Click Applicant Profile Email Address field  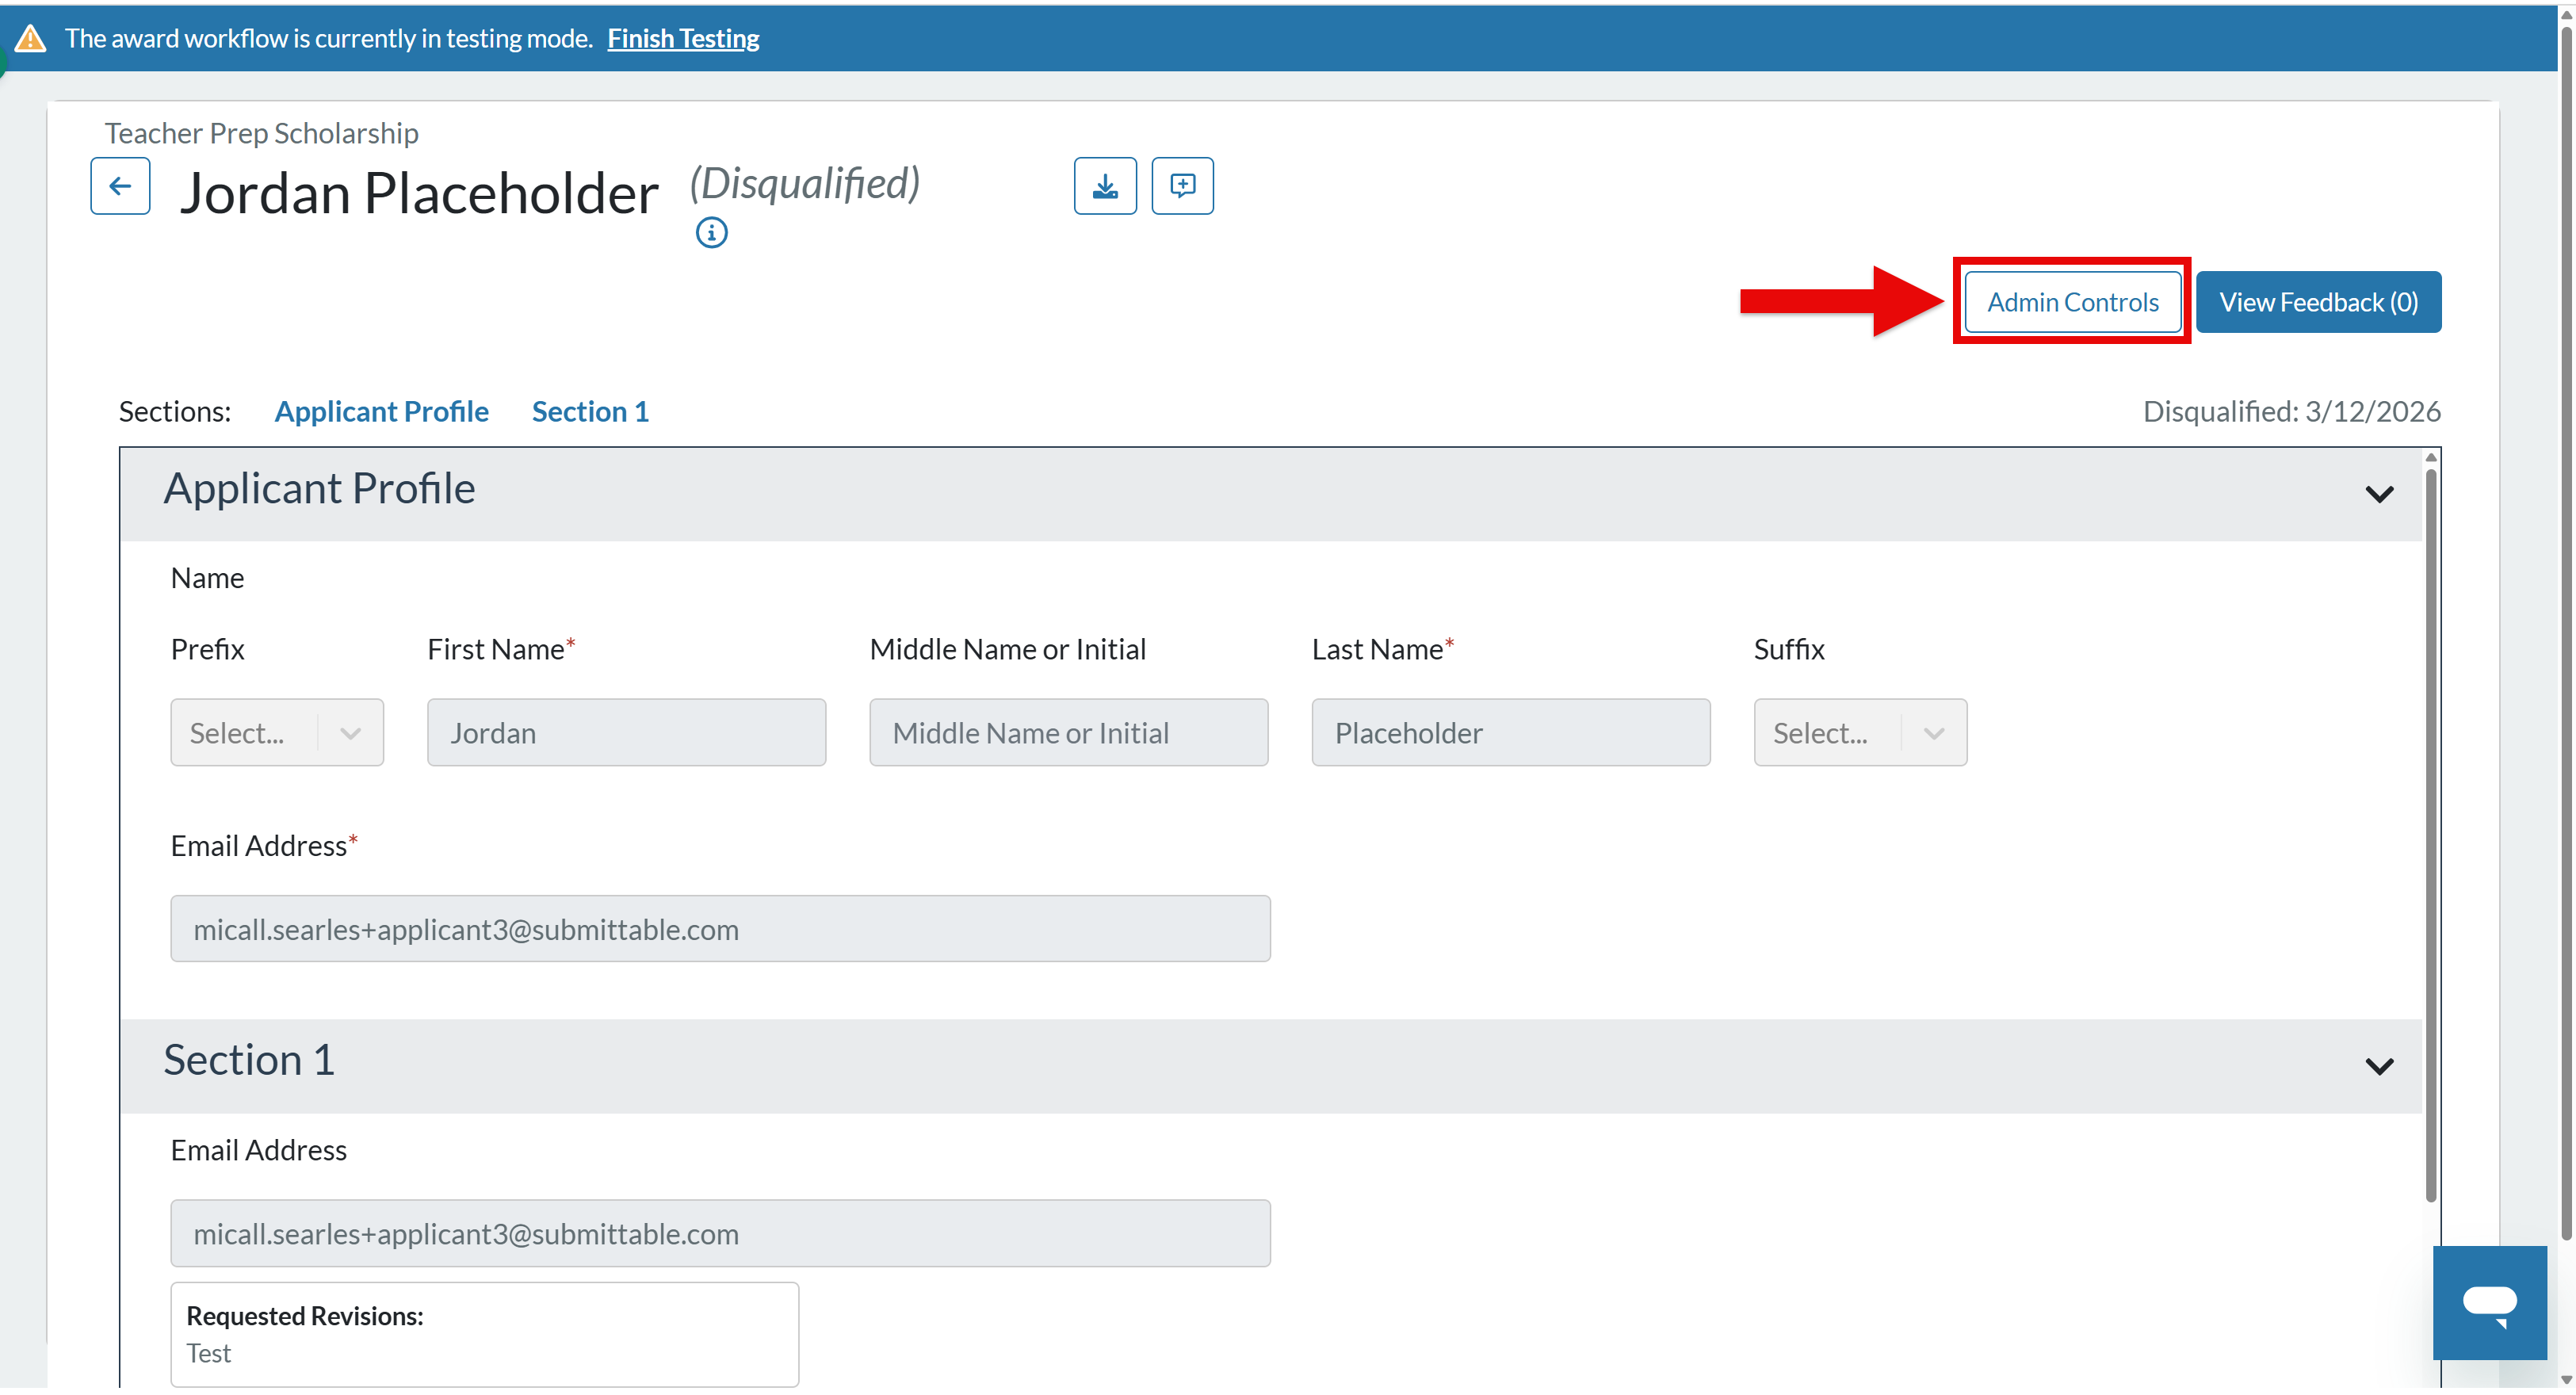[720, 929]
